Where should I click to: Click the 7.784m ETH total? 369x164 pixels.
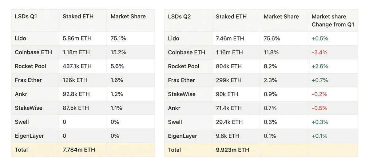[x=79, y=150]
